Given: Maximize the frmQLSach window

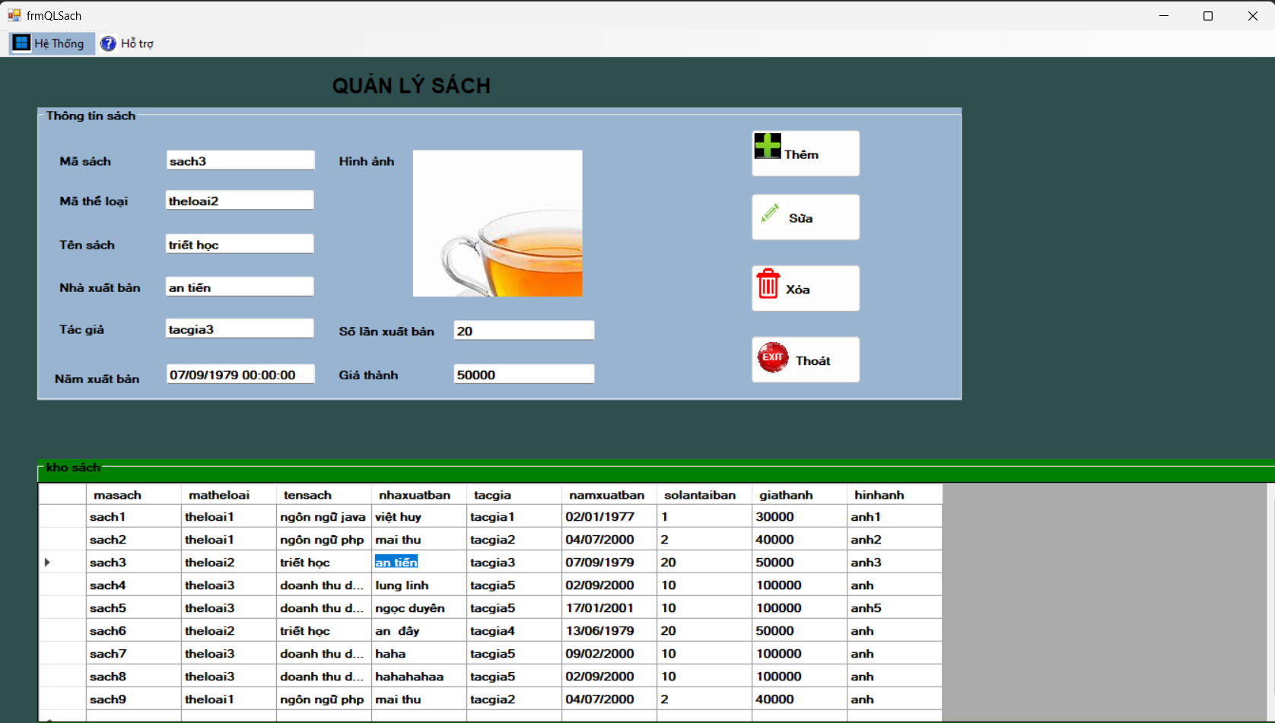Looking at the screenshot, I should [1208, 15].
